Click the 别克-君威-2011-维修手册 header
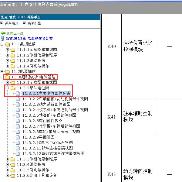The height and width of the screenshot is (182, 182). point(50,17)
